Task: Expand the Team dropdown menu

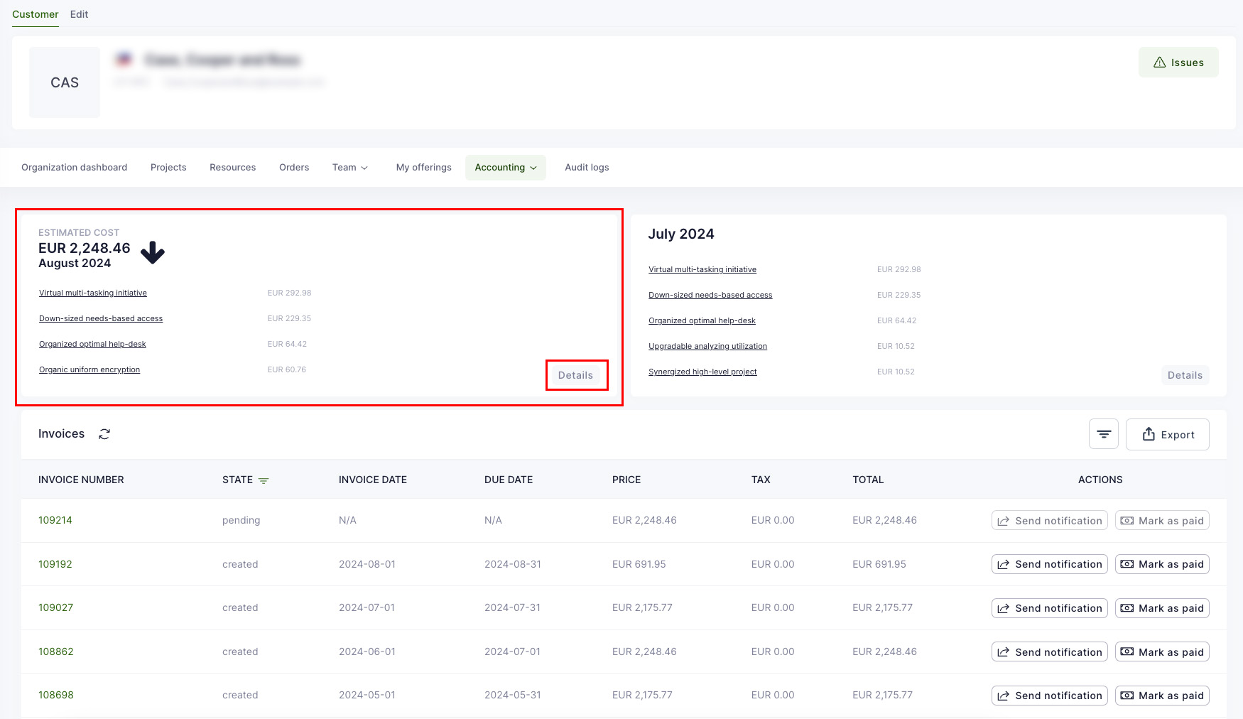Action: tap(349, 168)
